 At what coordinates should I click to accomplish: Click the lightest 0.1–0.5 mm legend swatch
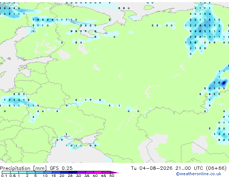pos(6,172)
